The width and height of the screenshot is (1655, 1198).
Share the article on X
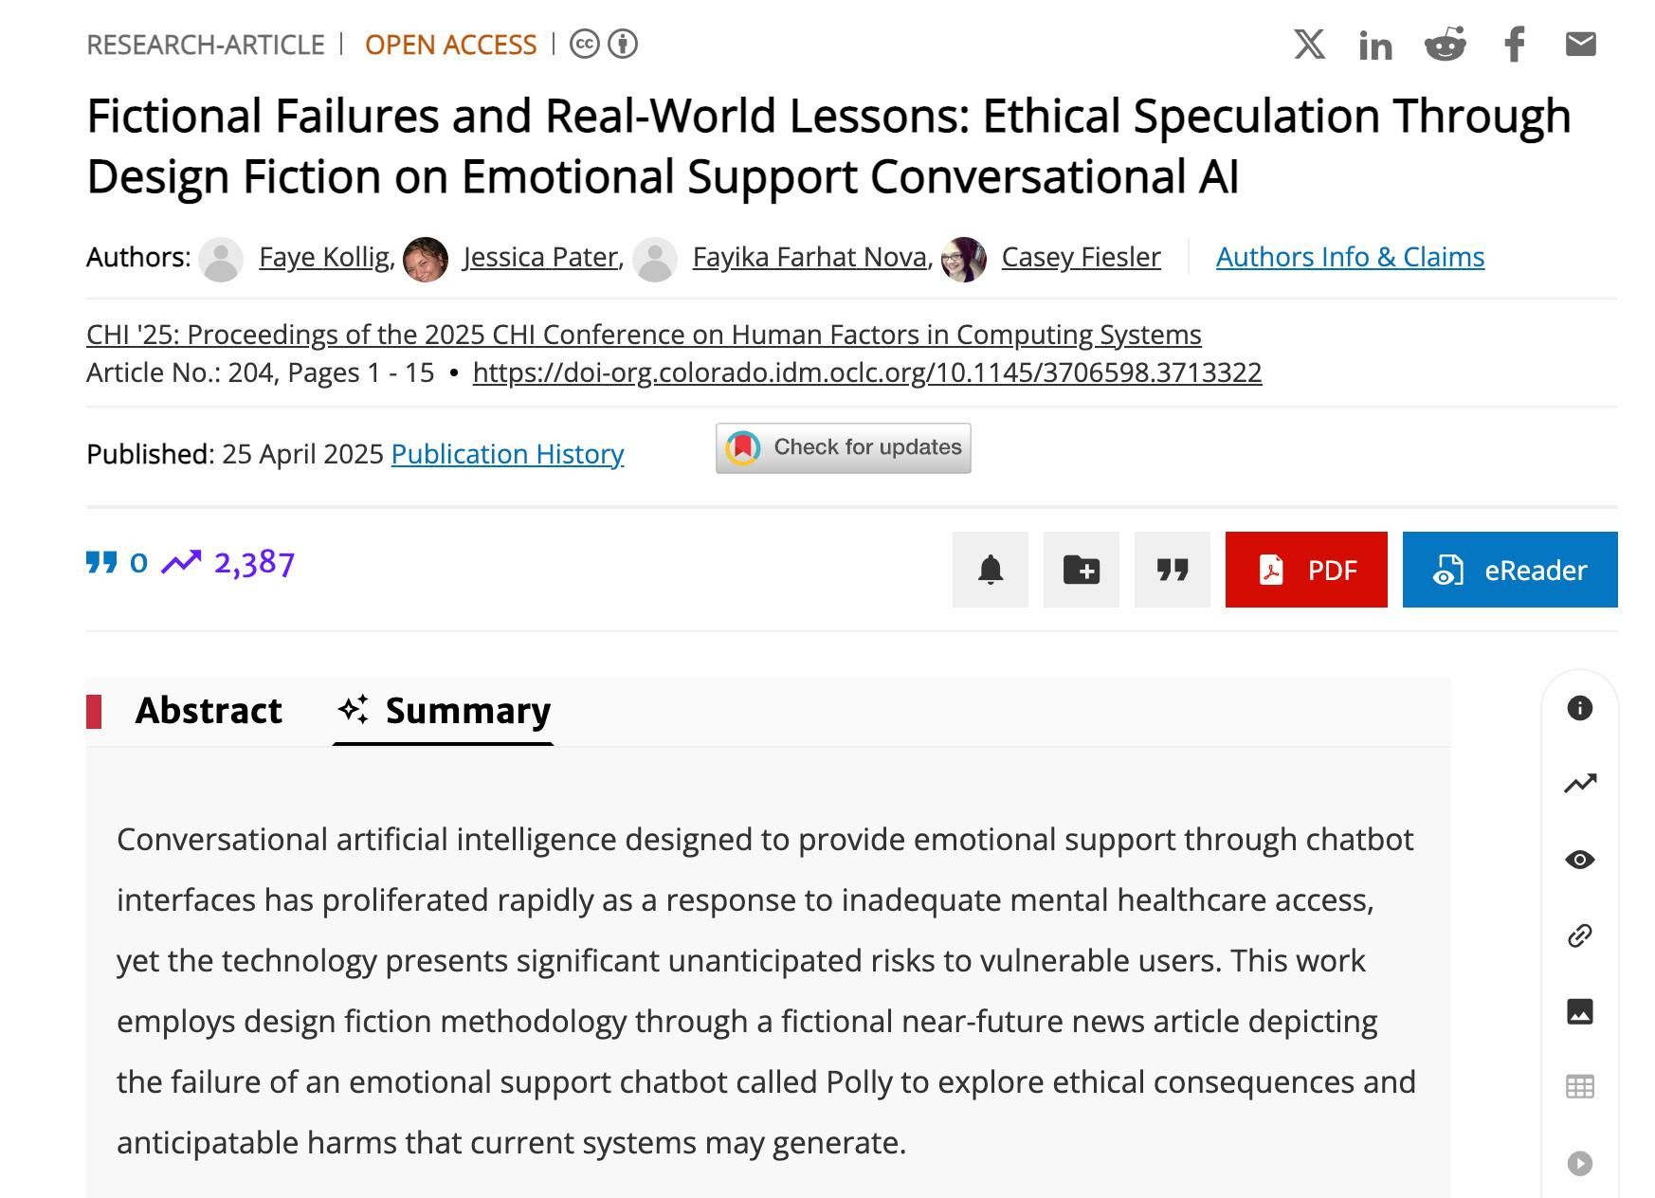[x=1308, y=44]
